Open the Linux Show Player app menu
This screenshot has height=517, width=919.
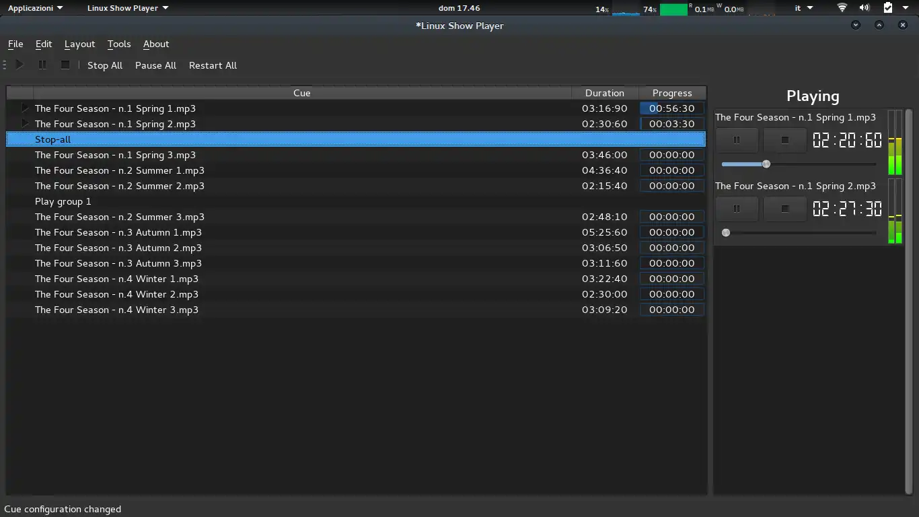click(128, 8)
